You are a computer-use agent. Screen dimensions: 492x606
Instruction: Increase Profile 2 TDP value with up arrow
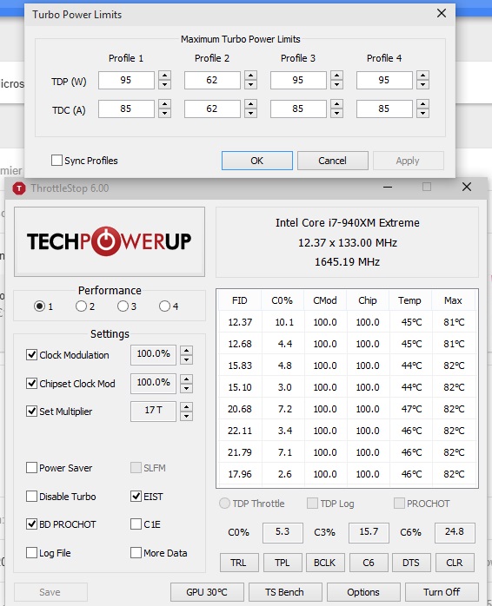point(251,76)
